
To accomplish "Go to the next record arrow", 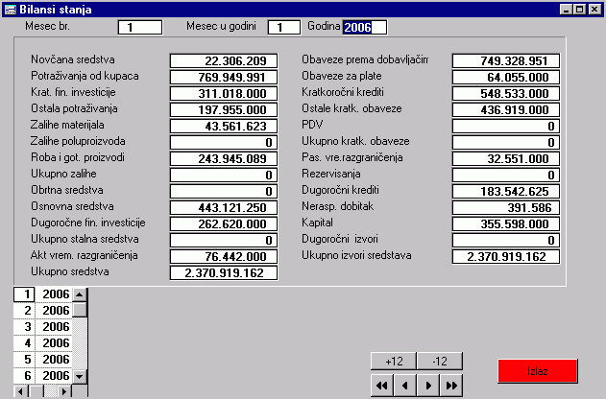I will click(428, 386).
